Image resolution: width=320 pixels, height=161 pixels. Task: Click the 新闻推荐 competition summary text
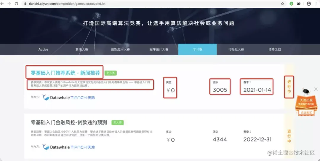click(90, 84)
